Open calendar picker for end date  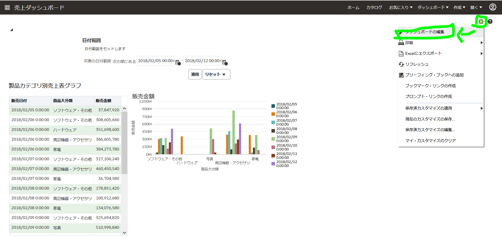pyautogui.click(x=225, y=62)
